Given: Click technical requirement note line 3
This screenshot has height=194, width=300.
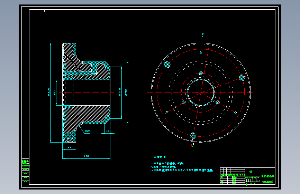Looking at the screenshot, I should [182, 170].
